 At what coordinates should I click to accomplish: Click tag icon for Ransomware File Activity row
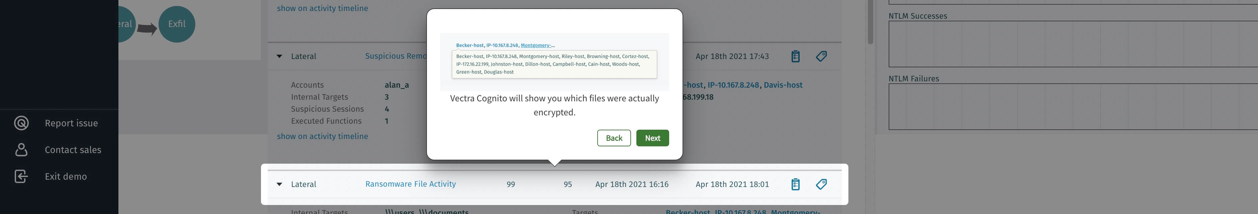tap(821, 184)
